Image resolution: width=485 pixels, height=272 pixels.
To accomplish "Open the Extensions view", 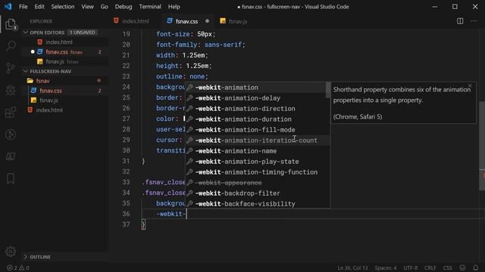I will tap(11, 113).
